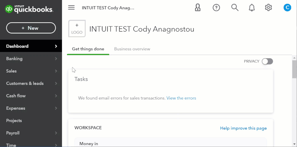Expand the Sales submenu arrow
The image size is (297, 147).
click(56, 71)
